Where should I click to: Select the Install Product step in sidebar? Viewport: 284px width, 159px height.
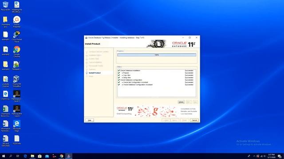(95, 73)
